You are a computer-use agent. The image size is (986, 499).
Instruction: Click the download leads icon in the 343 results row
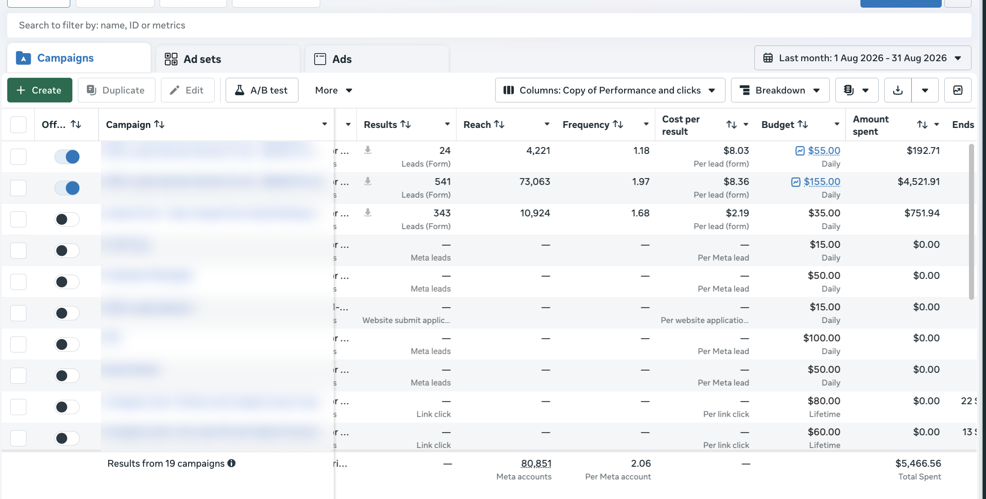[x=368, y=213]
